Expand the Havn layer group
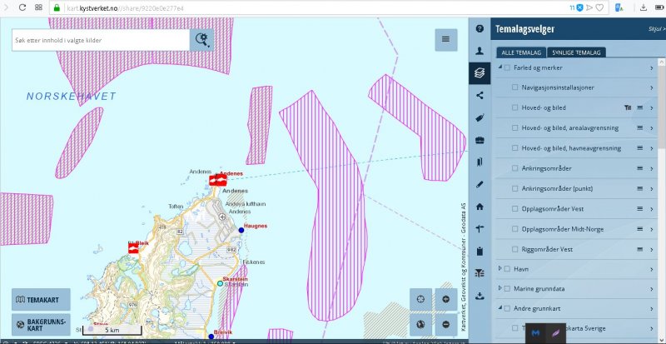This screenshot has height=344, width=666. [499, 269]
